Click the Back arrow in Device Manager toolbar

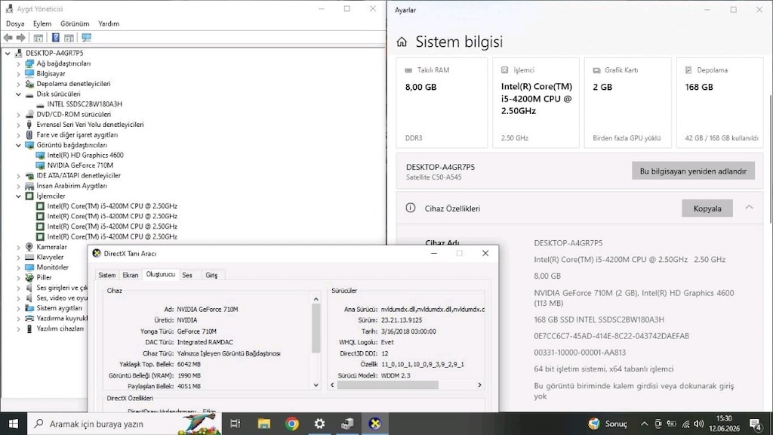(8, 38)
